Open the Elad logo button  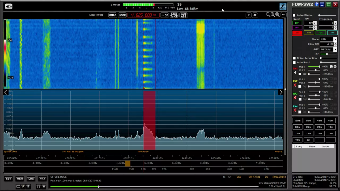(x=283, y=6)
